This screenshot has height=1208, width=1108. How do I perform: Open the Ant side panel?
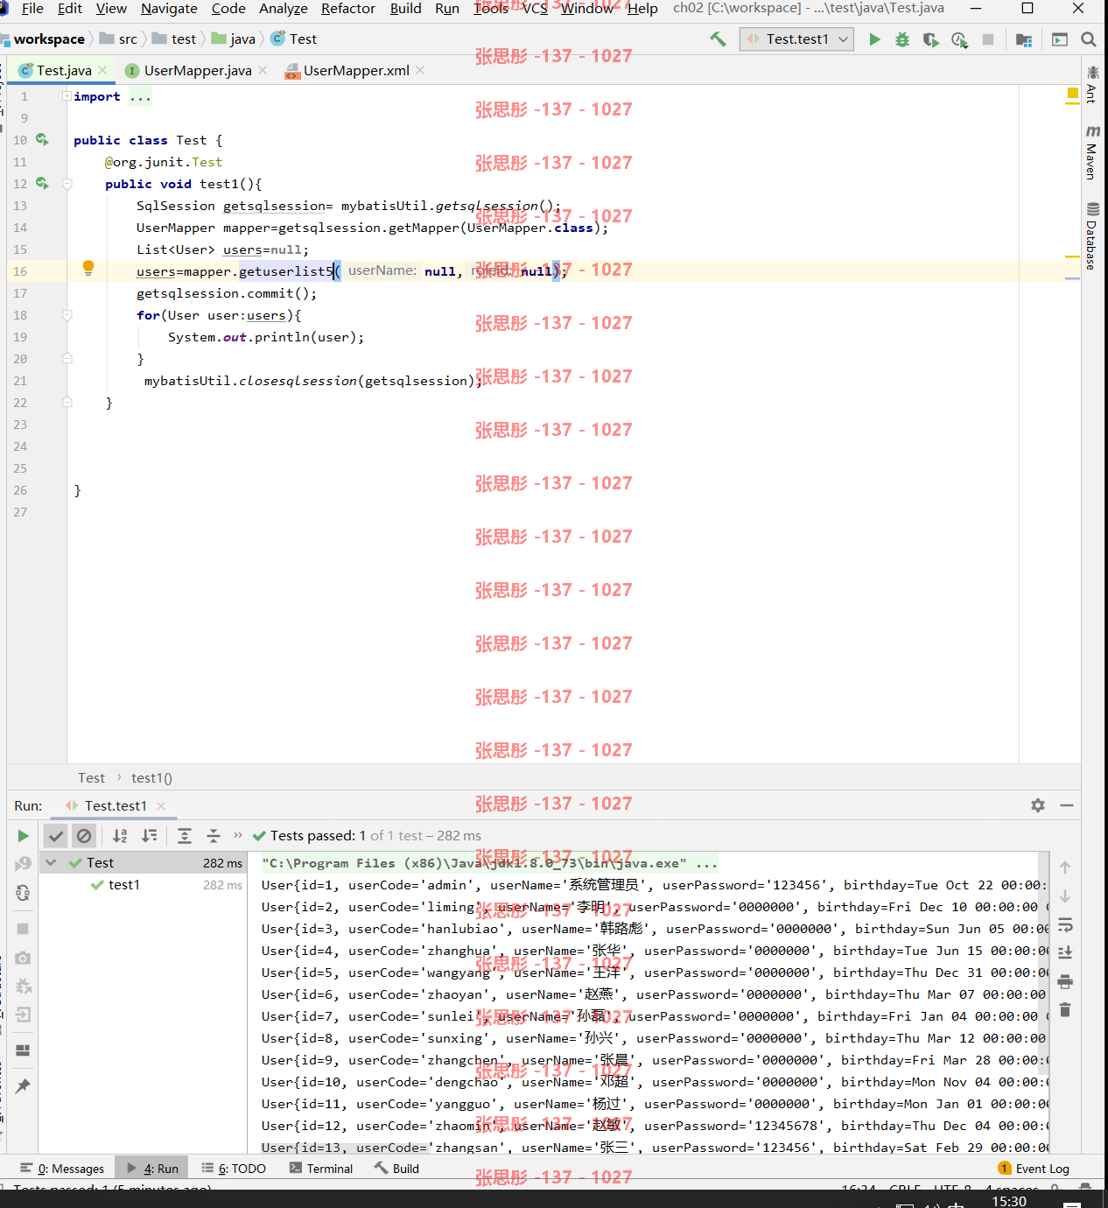[1091, 84]
